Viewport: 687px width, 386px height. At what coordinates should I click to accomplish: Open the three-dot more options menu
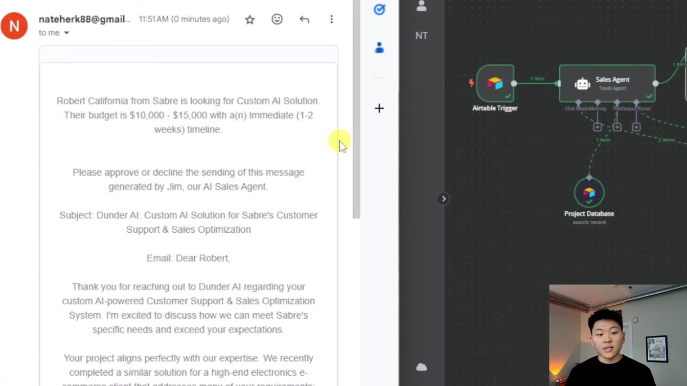click(x=331, y=19)
